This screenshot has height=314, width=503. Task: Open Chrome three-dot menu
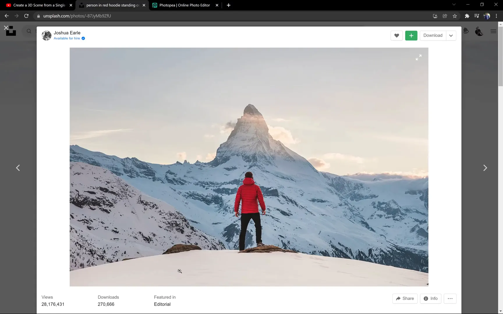tap(496, 16)
